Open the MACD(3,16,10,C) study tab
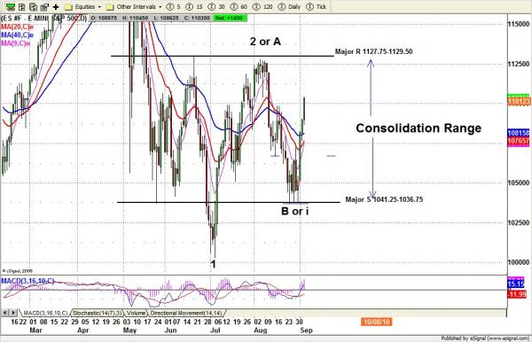Image resolution: width=532 pixels, height=342 pixels. click(45, 313)
